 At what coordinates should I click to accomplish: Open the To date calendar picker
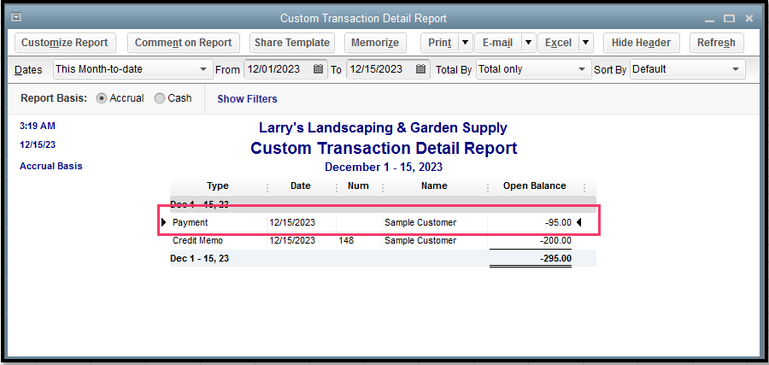(420, 69)
